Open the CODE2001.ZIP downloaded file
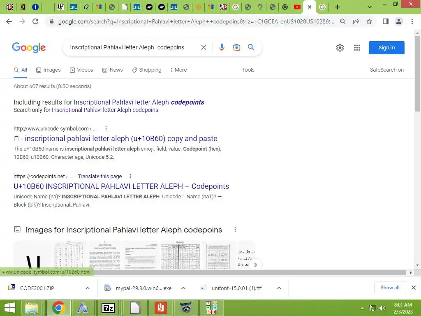This screenshot has height=316, width=421. [x=37, y=288]
